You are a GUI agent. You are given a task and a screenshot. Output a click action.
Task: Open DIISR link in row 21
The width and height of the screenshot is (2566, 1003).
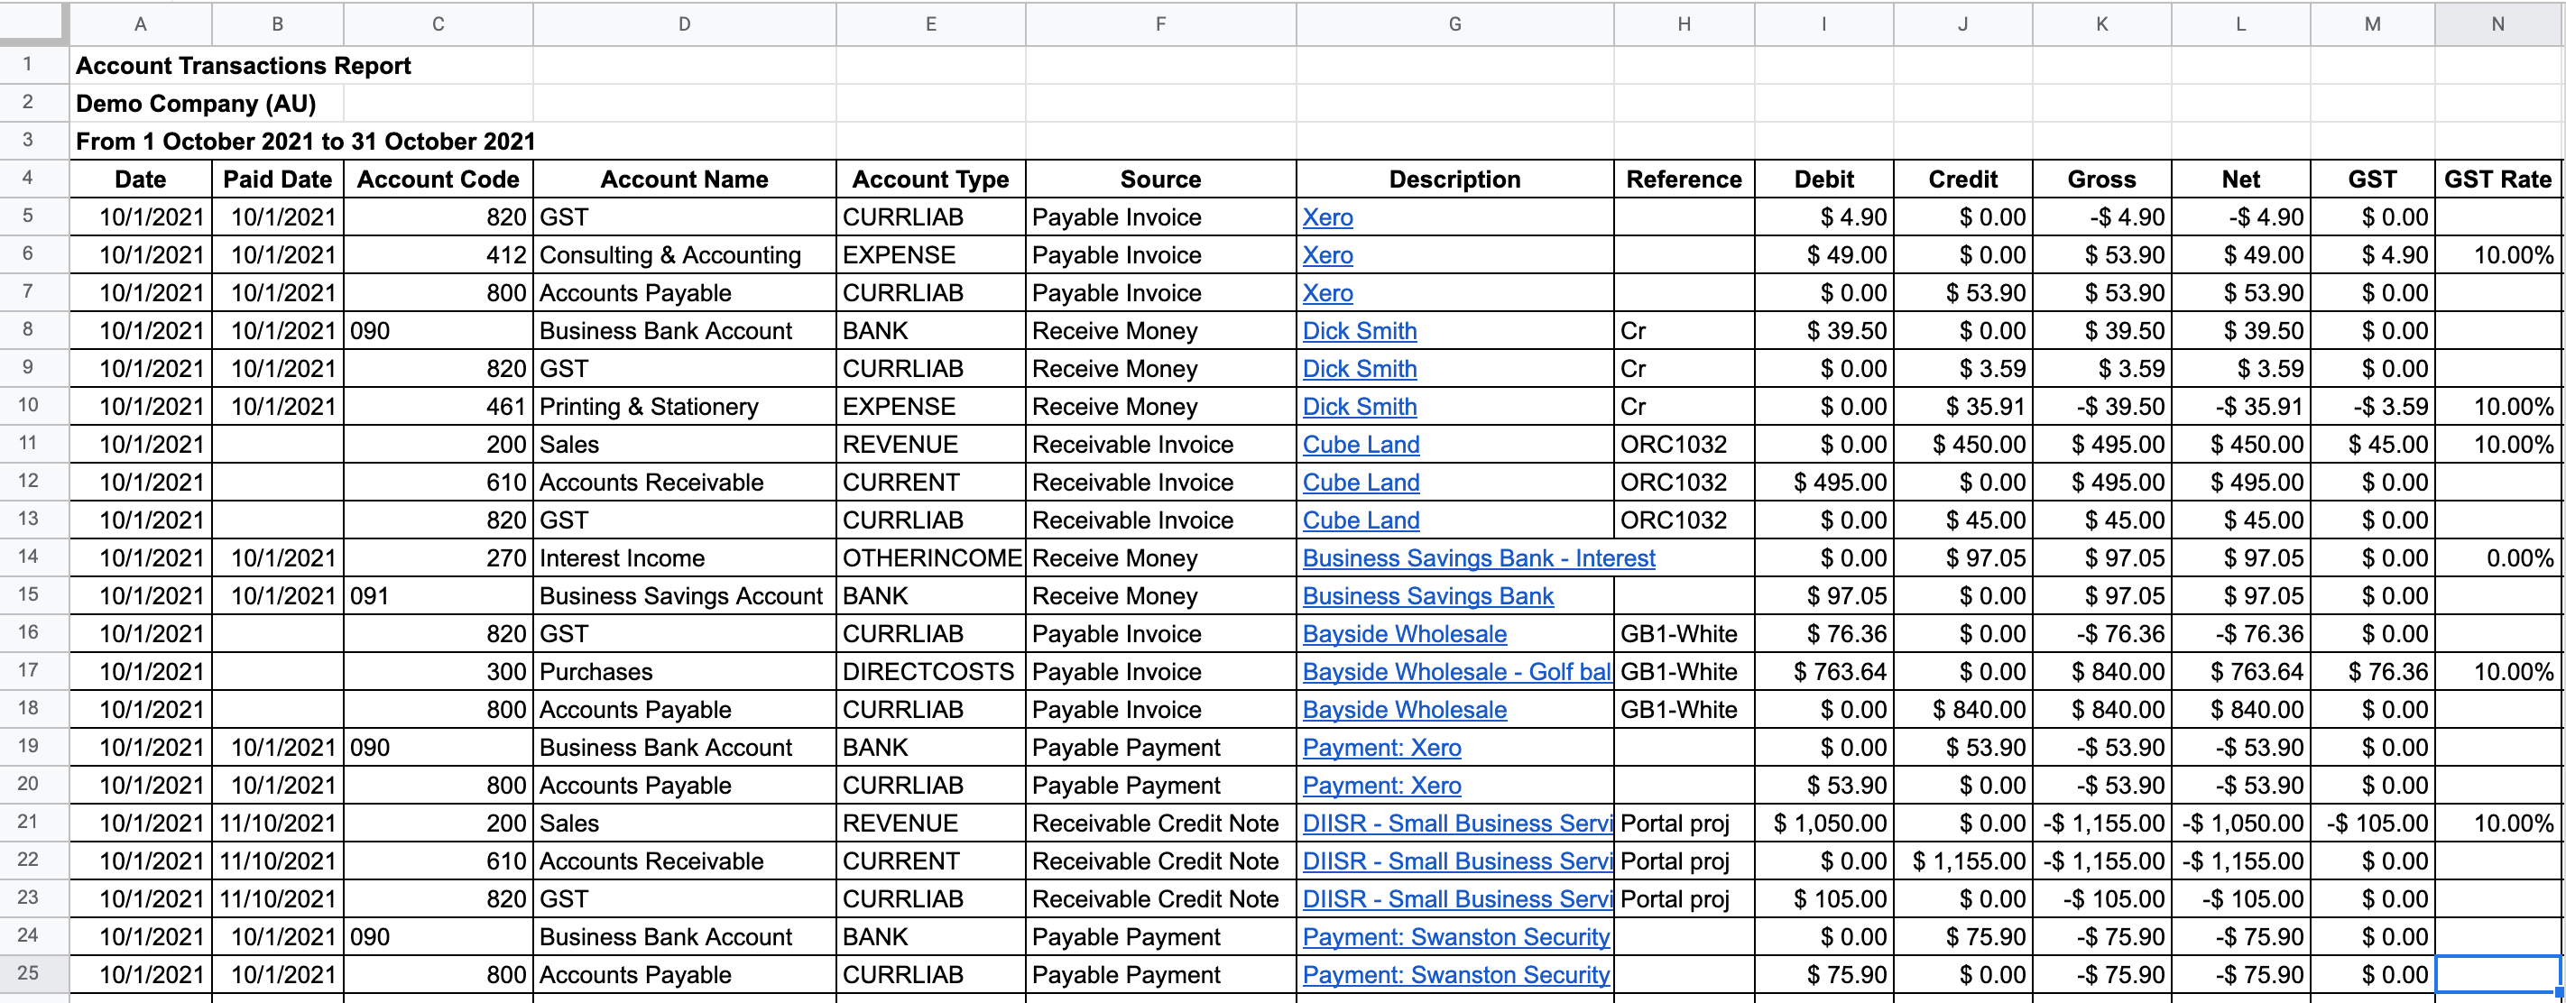1456,823
